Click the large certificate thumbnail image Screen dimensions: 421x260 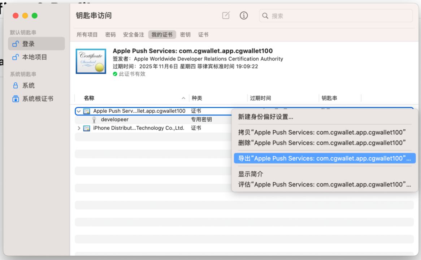[91, 61]
